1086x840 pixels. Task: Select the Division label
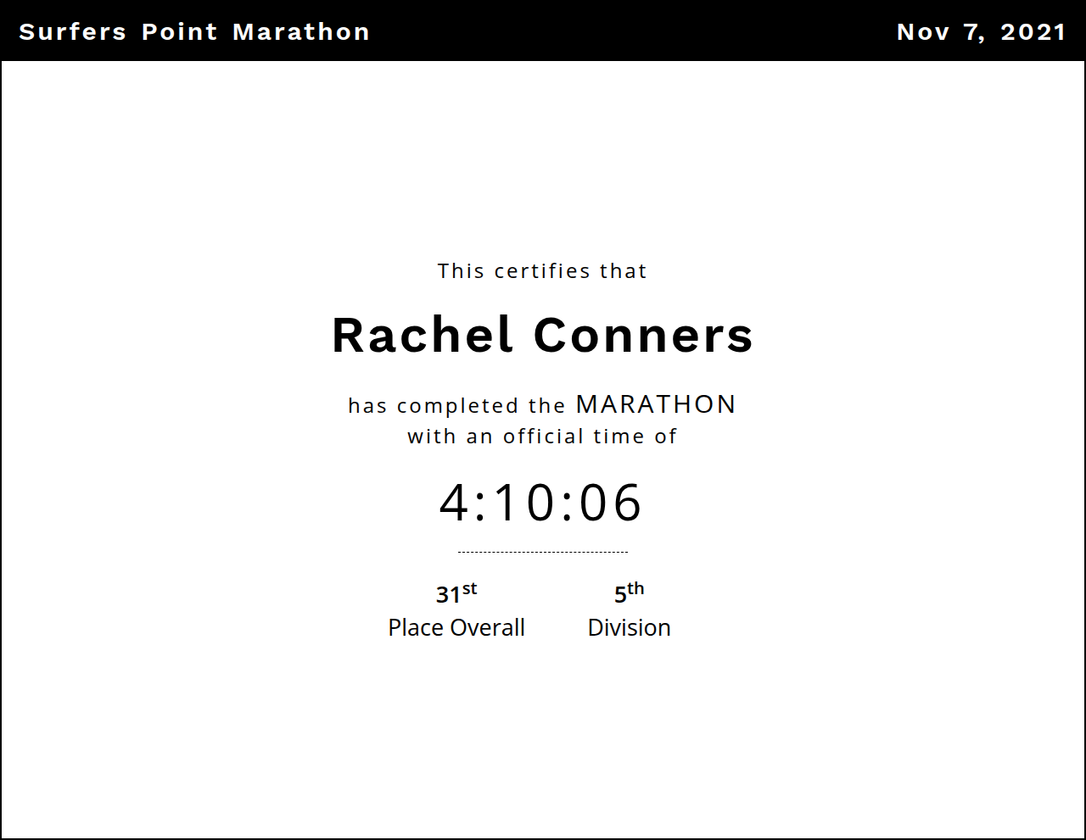click(x=629, y=628)
